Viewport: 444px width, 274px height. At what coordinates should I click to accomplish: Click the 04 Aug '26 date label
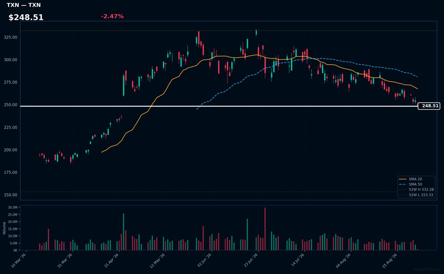click(x=343, y=260)
